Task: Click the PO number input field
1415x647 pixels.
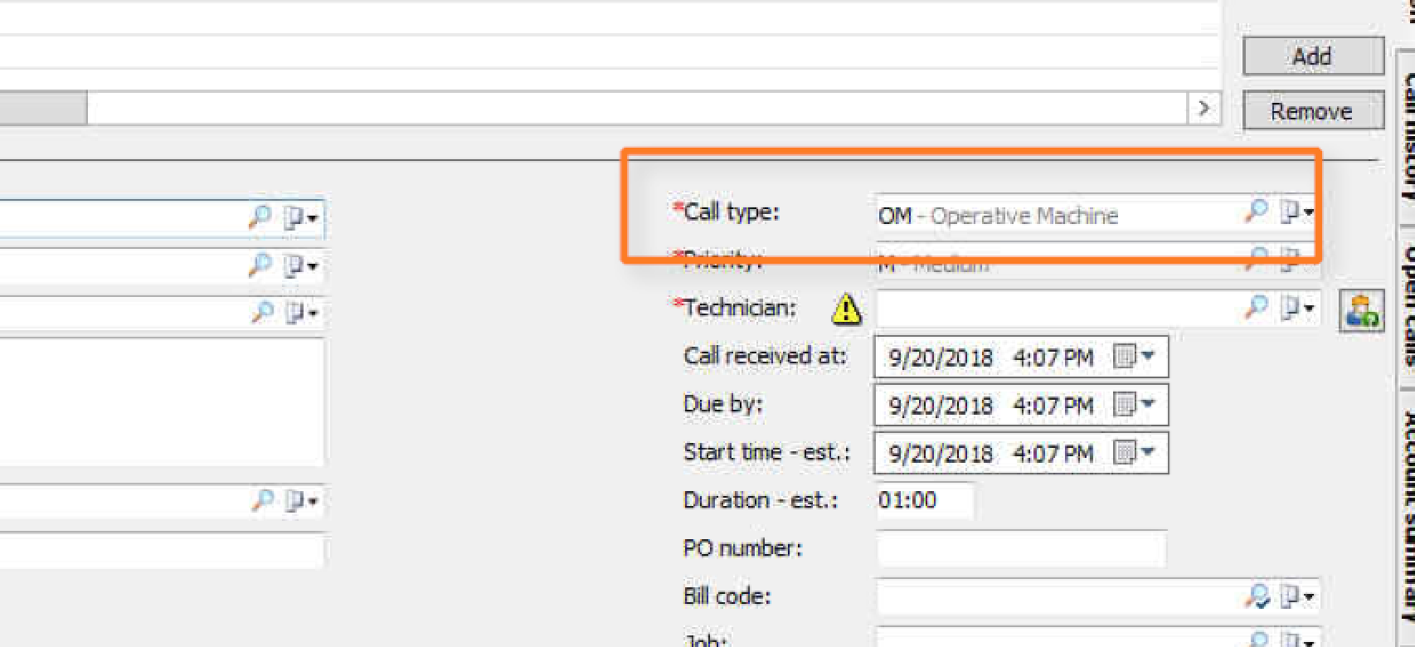Action: tap(1021, 548)
